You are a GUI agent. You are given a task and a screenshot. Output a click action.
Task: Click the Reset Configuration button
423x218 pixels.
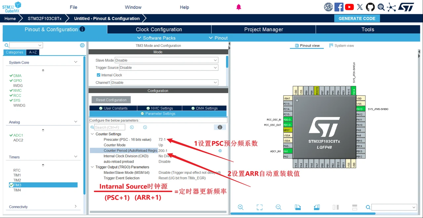click(111, 100)
